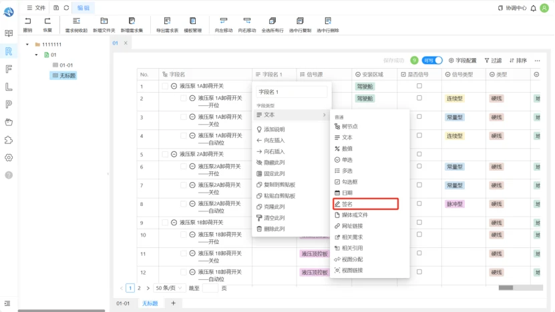
Task: Click the green user avatar at top right
Action: pos(544,8)
